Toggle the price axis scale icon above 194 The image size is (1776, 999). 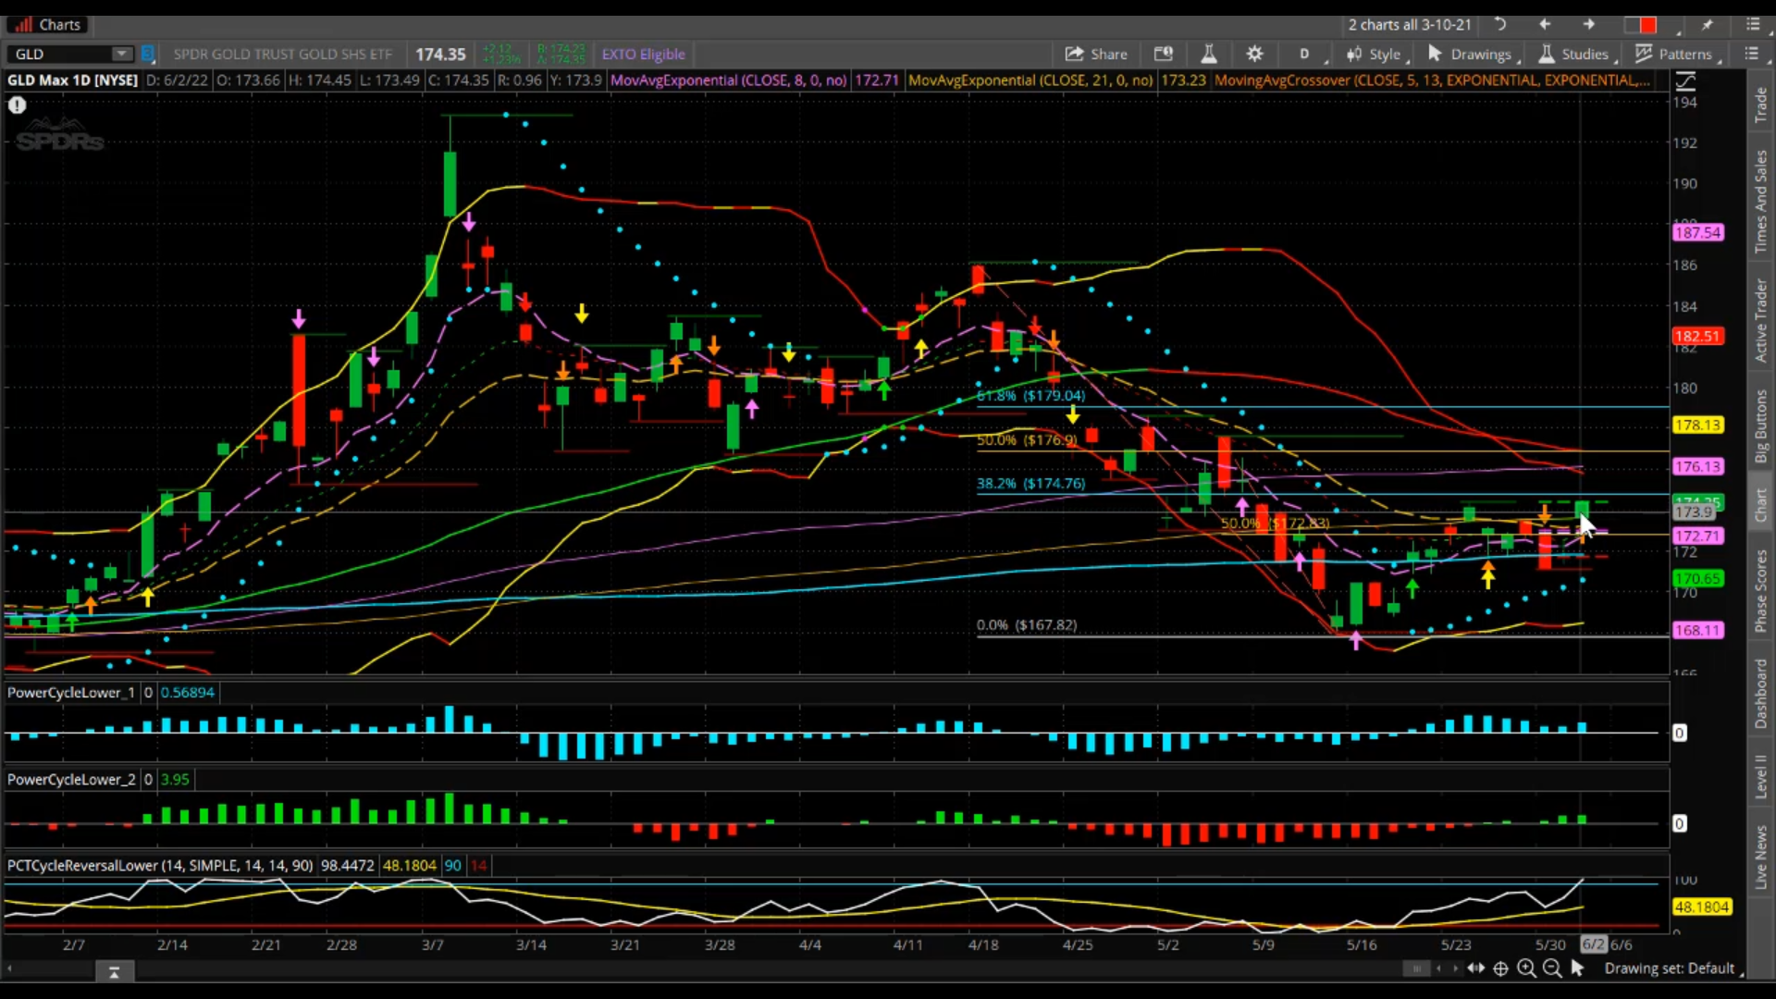(1685, 80)
